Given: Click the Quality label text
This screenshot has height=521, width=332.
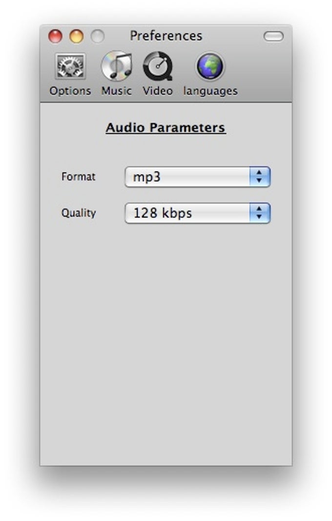Looking at the screenshot, I should 79,213.
